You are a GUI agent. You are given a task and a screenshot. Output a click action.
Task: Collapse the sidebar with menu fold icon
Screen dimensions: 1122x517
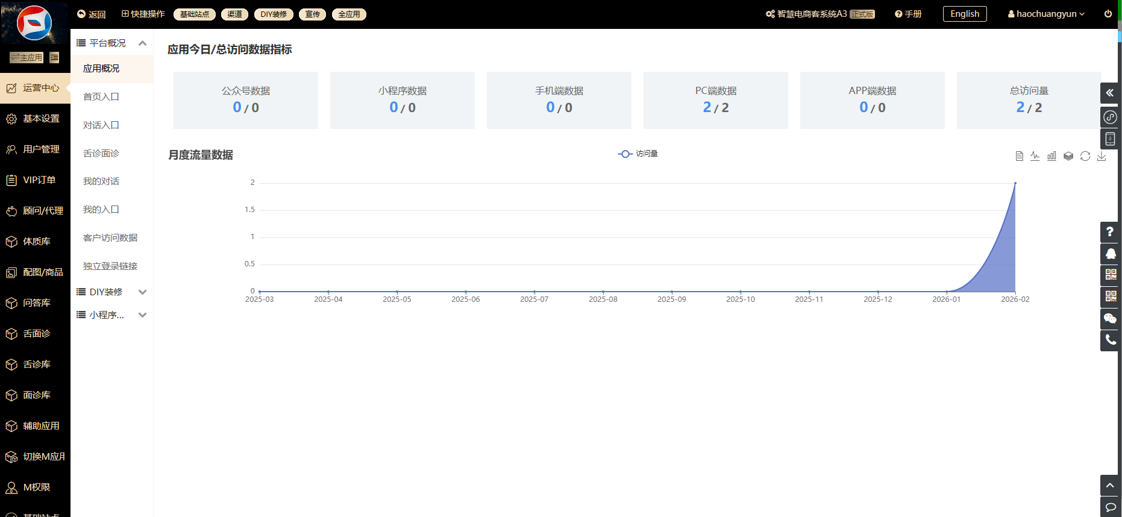54,57
